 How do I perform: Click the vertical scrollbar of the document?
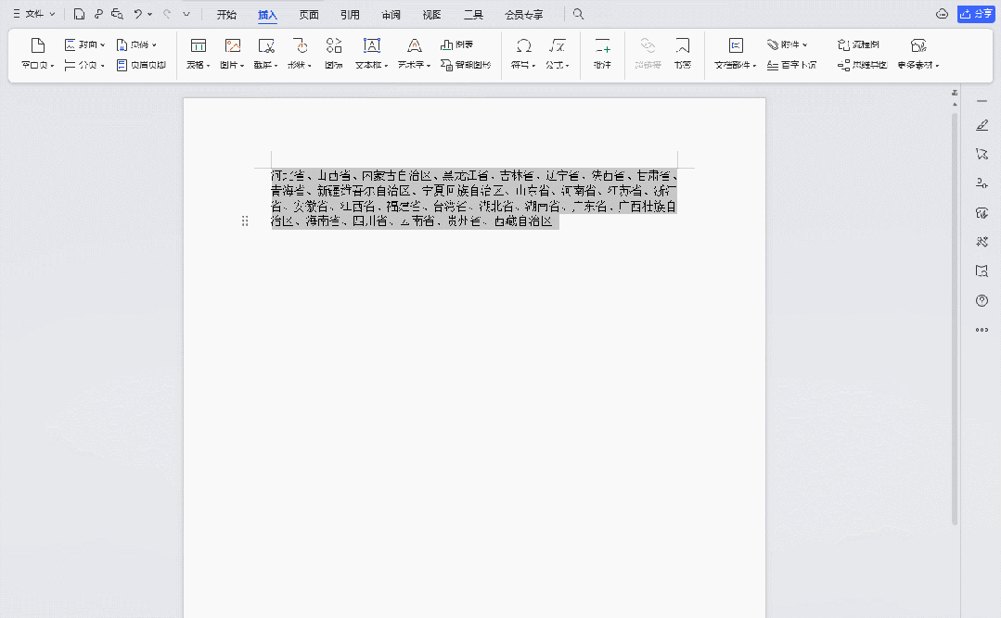coord(955,315)
